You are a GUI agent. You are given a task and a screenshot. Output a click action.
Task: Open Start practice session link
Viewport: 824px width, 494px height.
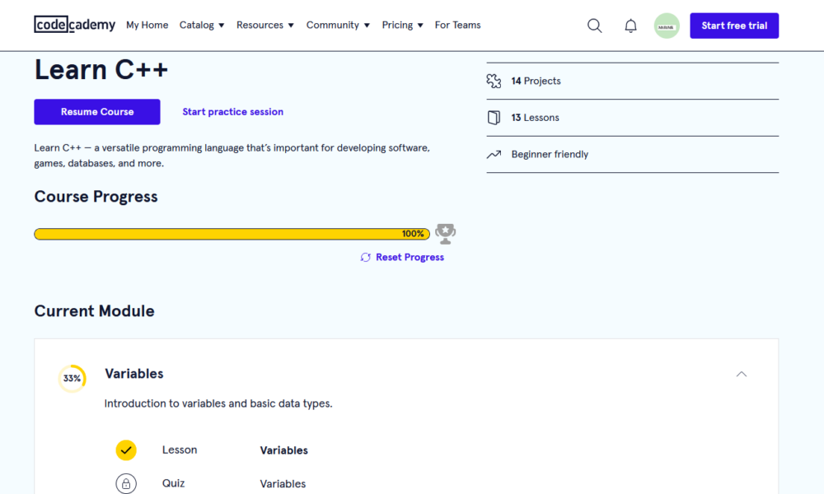click(233, 112)
